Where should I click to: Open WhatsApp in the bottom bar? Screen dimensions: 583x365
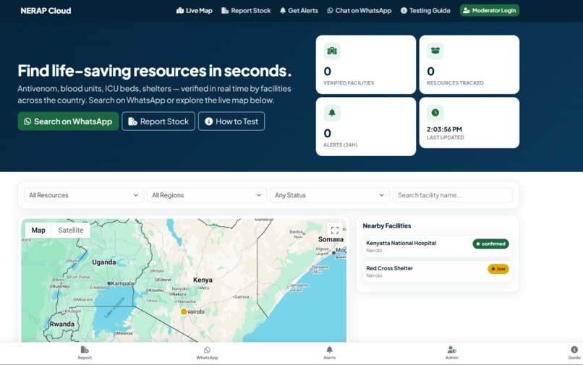click(207, 353)
